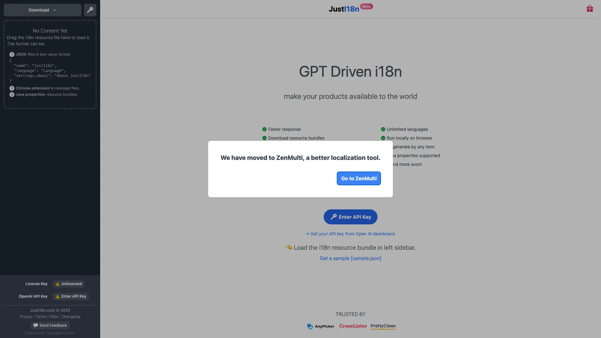601x338 pixels.
Task: Open the FAQs link
Action: click(54, 317)
